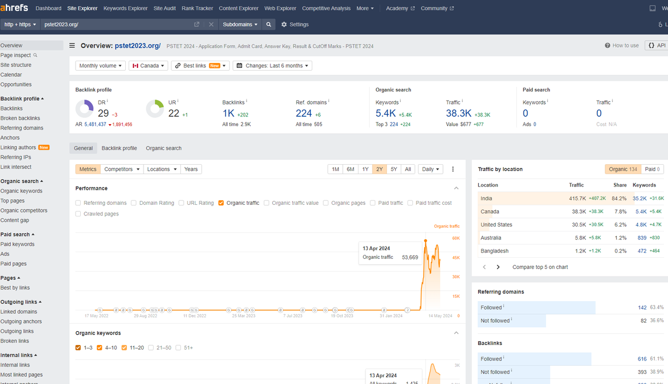Enable Crawled pages checkbox
Viewport: 668px width, 384px height.
(x=78, y=214)
